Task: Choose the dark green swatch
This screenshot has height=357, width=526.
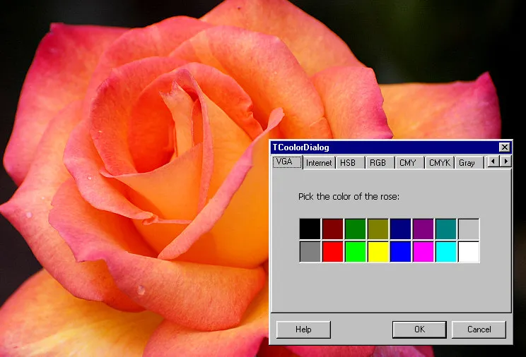Action: [x=355, y=229]
